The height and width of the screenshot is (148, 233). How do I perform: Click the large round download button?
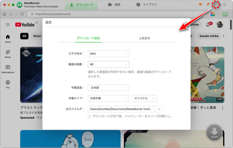click(214, 133)
